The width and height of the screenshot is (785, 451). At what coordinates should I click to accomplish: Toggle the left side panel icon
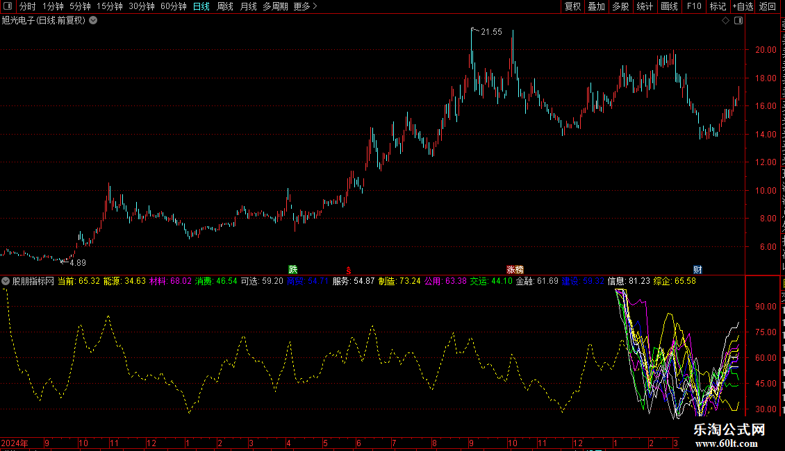8,6
